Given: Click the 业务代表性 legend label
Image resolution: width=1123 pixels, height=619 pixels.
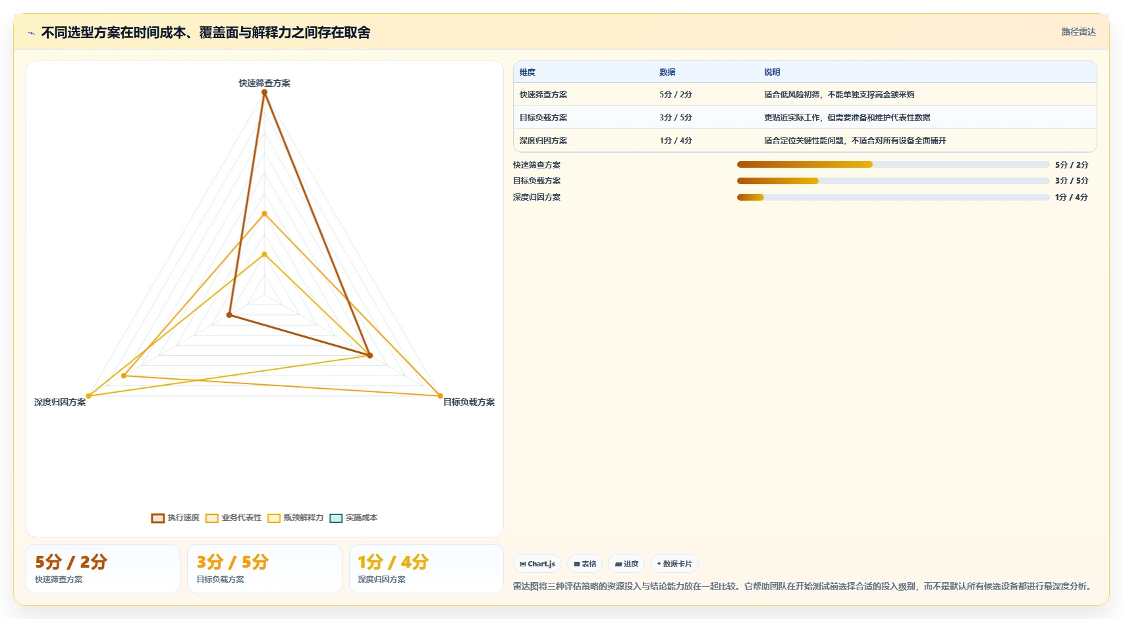Looking at the screenshot, I should (242, 518).
